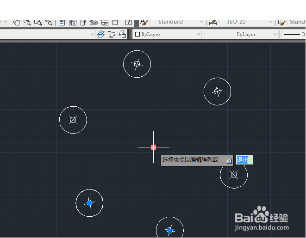The height and width of the screenshot is (238, 306).
Task: Click Make Object's Layer Current icon
Action: (101, 34)
